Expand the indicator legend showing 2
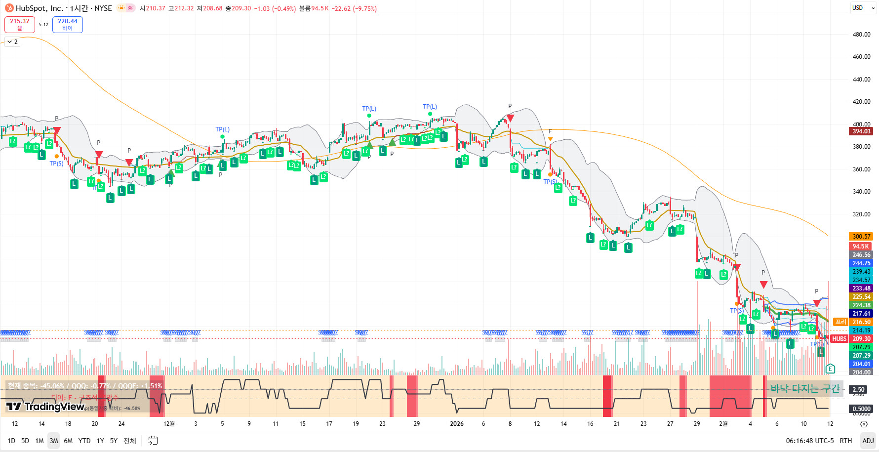Viewport: 879px width, 452px height. [12, 42]
